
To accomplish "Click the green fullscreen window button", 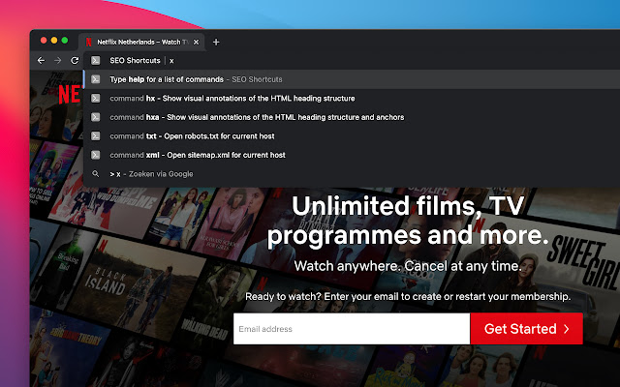I will click(65, 41).
